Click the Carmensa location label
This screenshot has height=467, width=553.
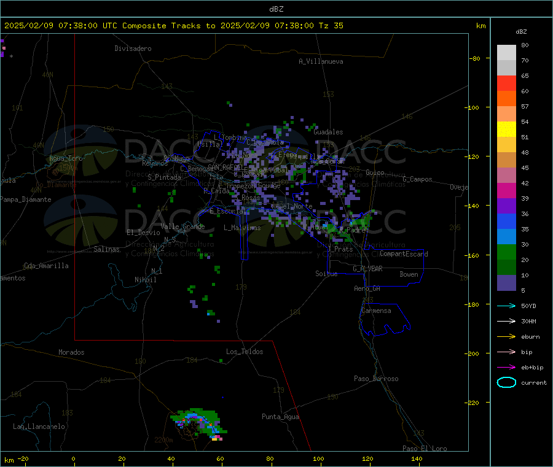click(x=376, y=311)
